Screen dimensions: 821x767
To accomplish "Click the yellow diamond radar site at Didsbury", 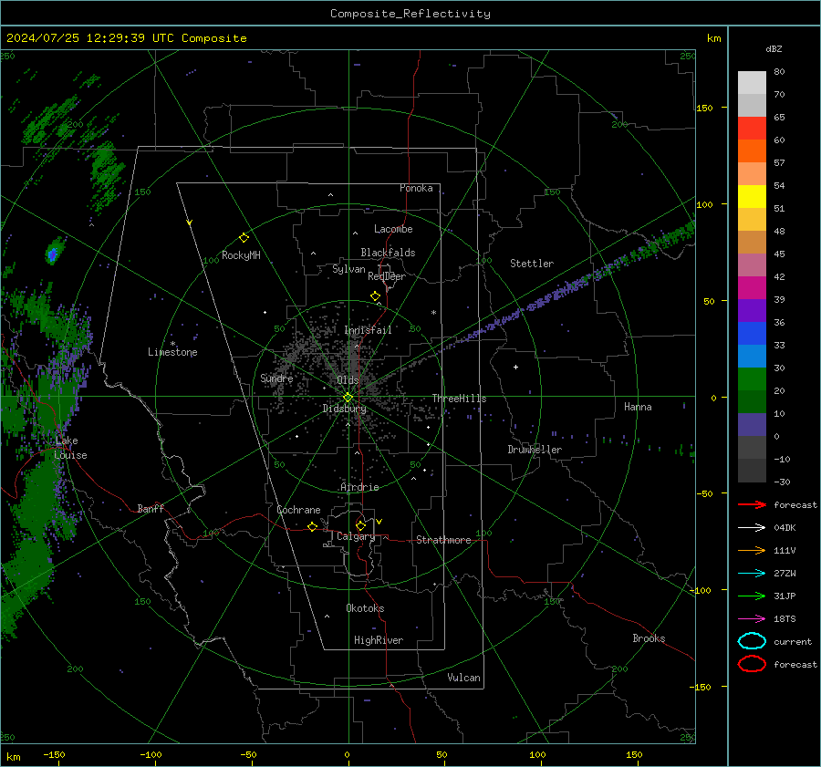I will click(348, 398).
